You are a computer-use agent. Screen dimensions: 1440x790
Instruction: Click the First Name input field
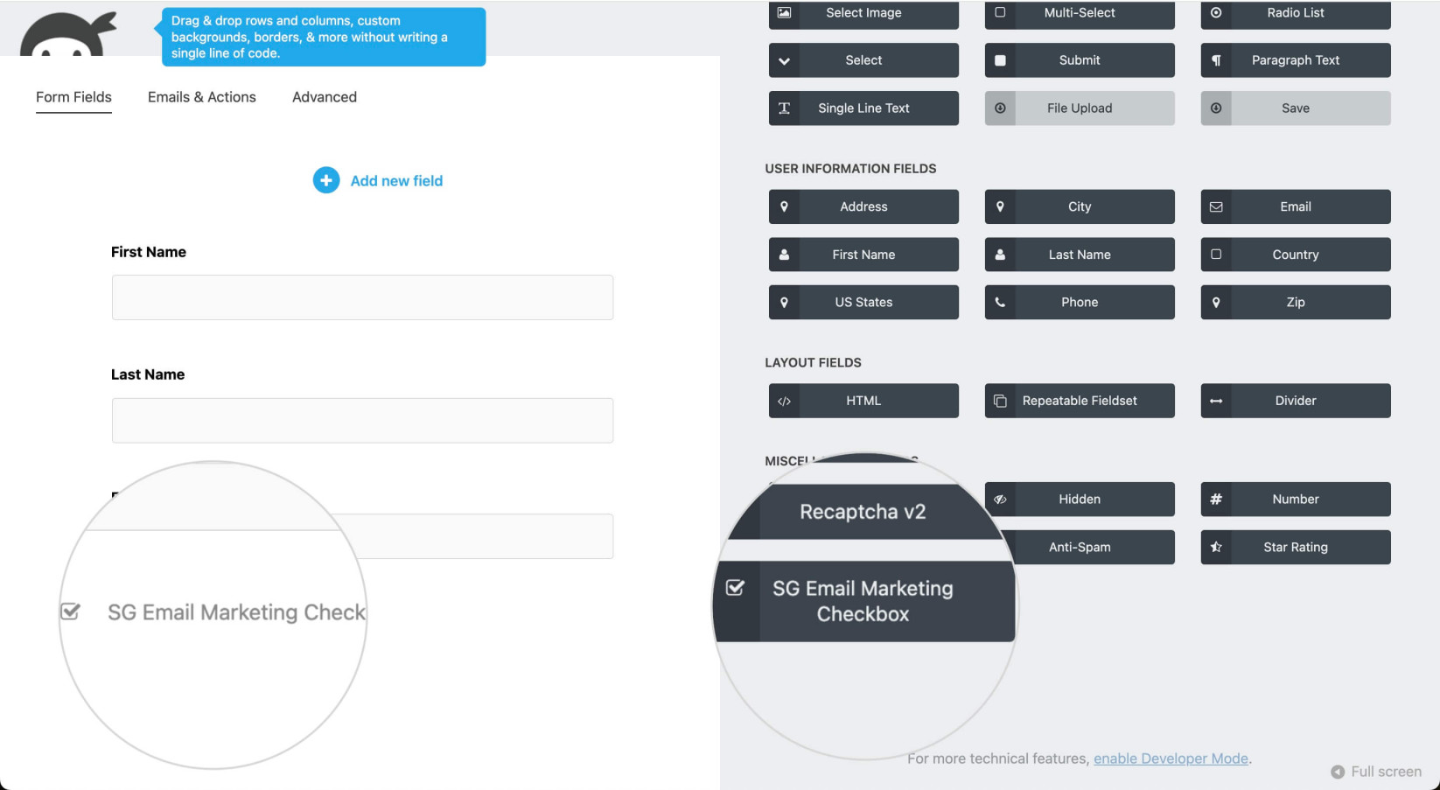pyautogui.click(x=362, y=297)
